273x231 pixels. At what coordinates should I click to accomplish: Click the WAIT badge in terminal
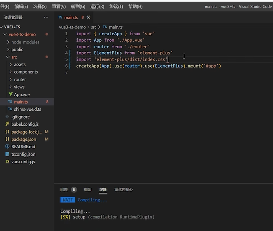point(68,200)
